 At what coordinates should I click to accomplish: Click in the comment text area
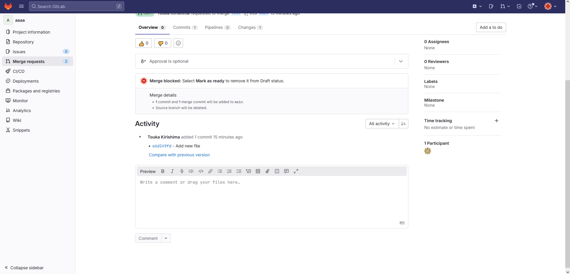coord(271,199)
